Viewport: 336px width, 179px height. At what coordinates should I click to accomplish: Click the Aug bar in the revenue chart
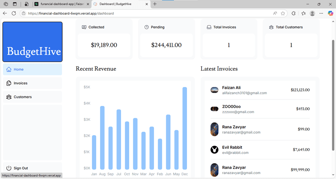click(102, 138)
